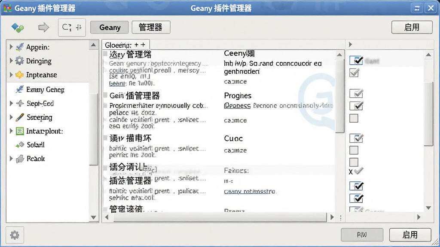Click the right panel scroll down arrow
Image resolution: width=440 pixels, height=247 pixels.
pos(428,208)
